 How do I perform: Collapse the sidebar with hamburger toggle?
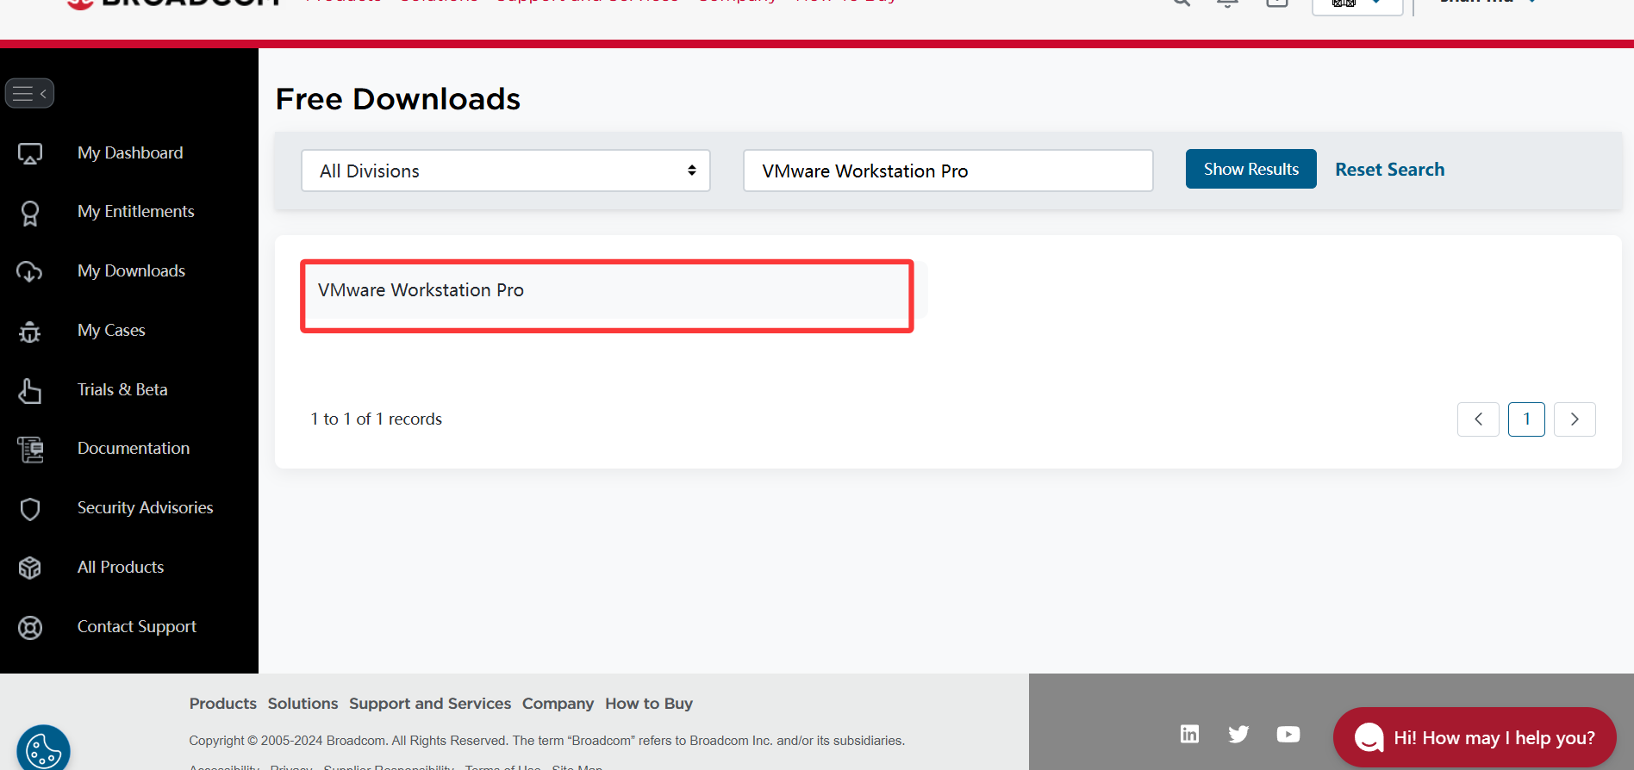click(x=29, y=93)
